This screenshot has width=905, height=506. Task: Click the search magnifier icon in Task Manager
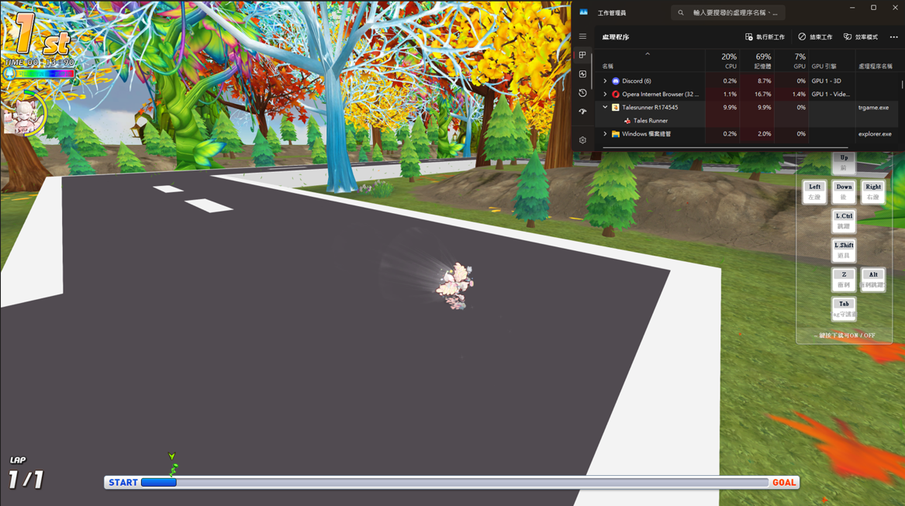[681, 12]
